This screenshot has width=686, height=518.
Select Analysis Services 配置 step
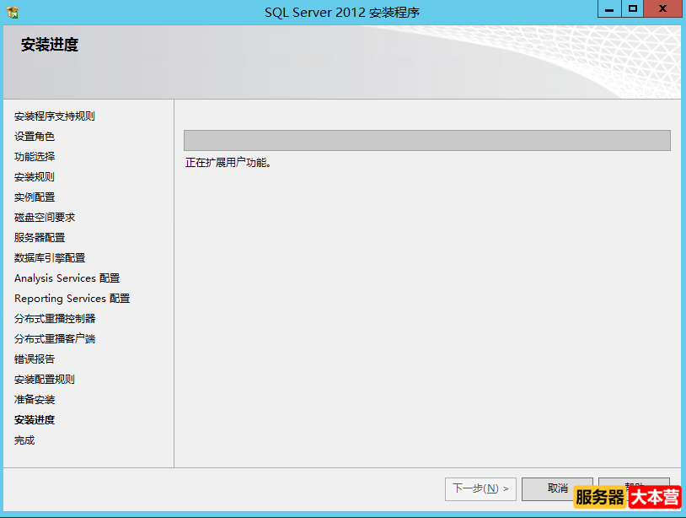point(67,278)
